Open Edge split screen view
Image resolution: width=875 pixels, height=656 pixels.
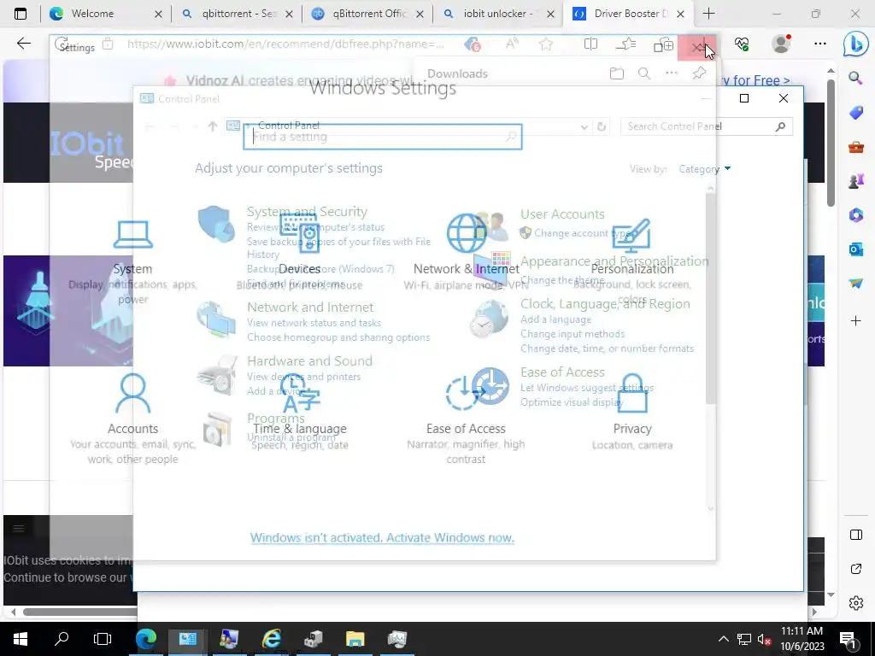[590, 44]
